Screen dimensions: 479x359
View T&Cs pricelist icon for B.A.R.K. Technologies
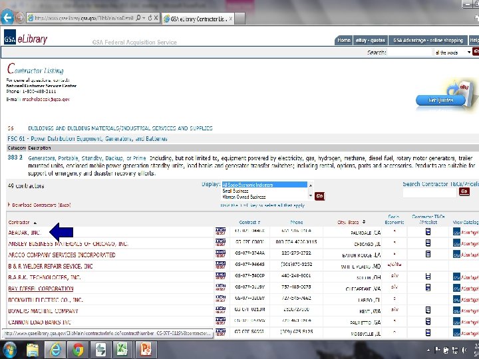coord(428,277)
